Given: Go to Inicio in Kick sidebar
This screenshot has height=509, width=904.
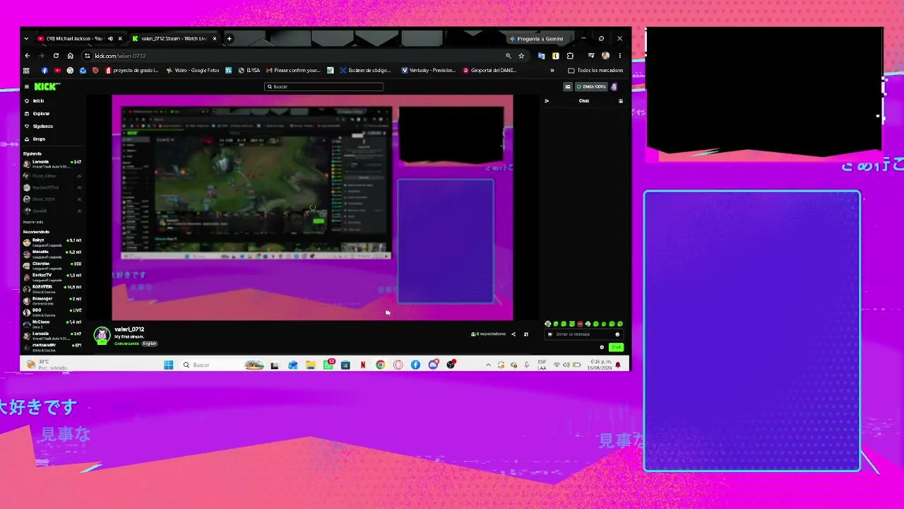Looking at the screenshot, I should point(35,101).
